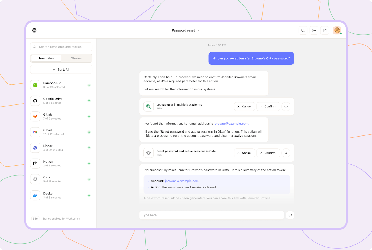The image size is (372, 250).
Task: Click the send arrow icon
Action: 290,215
